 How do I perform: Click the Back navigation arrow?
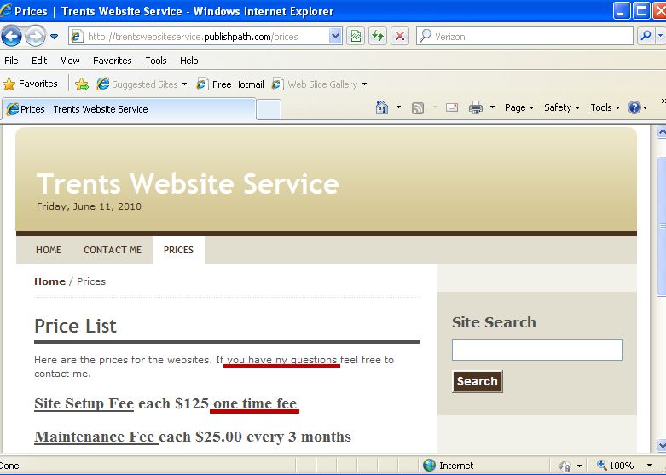point(11,36)
